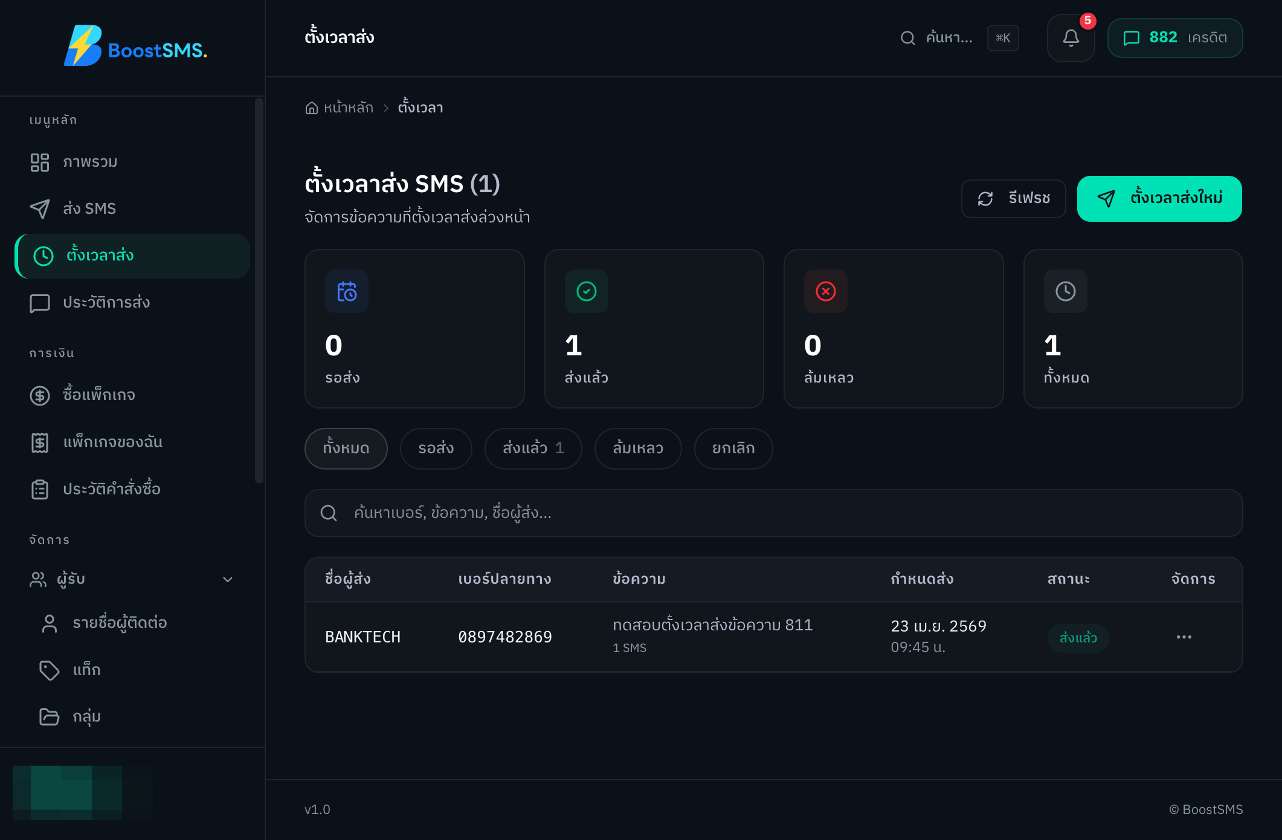Select the ทั้งหมด filter tab
This screenshot has width=1282, height=840.
point(346,448)
